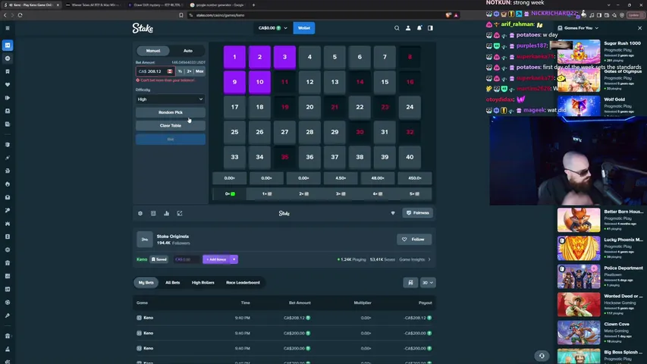Click the Fairness button
Image resolution: width=647 pixels, height=364 pixels.
418,213
